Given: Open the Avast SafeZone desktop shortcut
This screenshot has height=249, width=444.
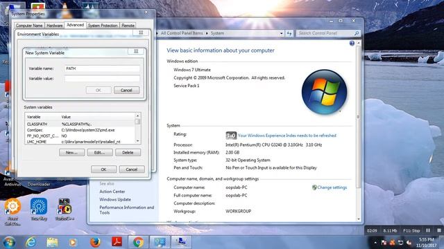Looking at the screenshot, I should [12, 212].
